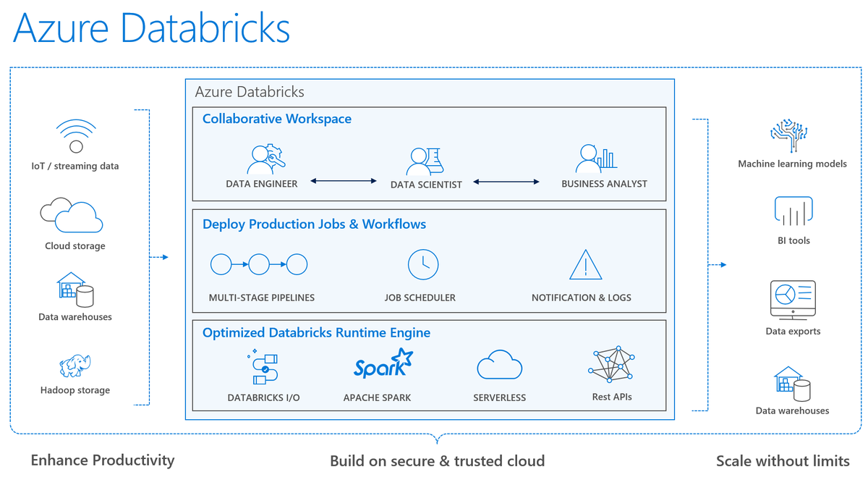The height and width of the screenshot is (480, 868).
Task: Click the Hadoop storage elephant icon
Action: [75, 366]
